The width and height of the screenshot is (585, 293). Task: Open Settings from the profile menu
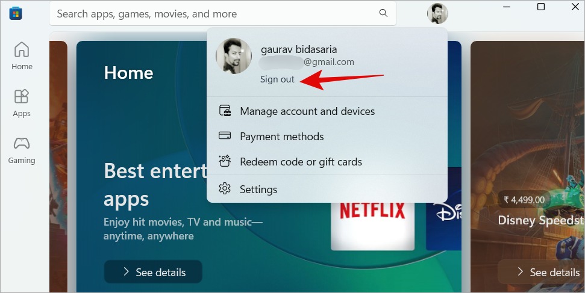click(x=327, y=190)
